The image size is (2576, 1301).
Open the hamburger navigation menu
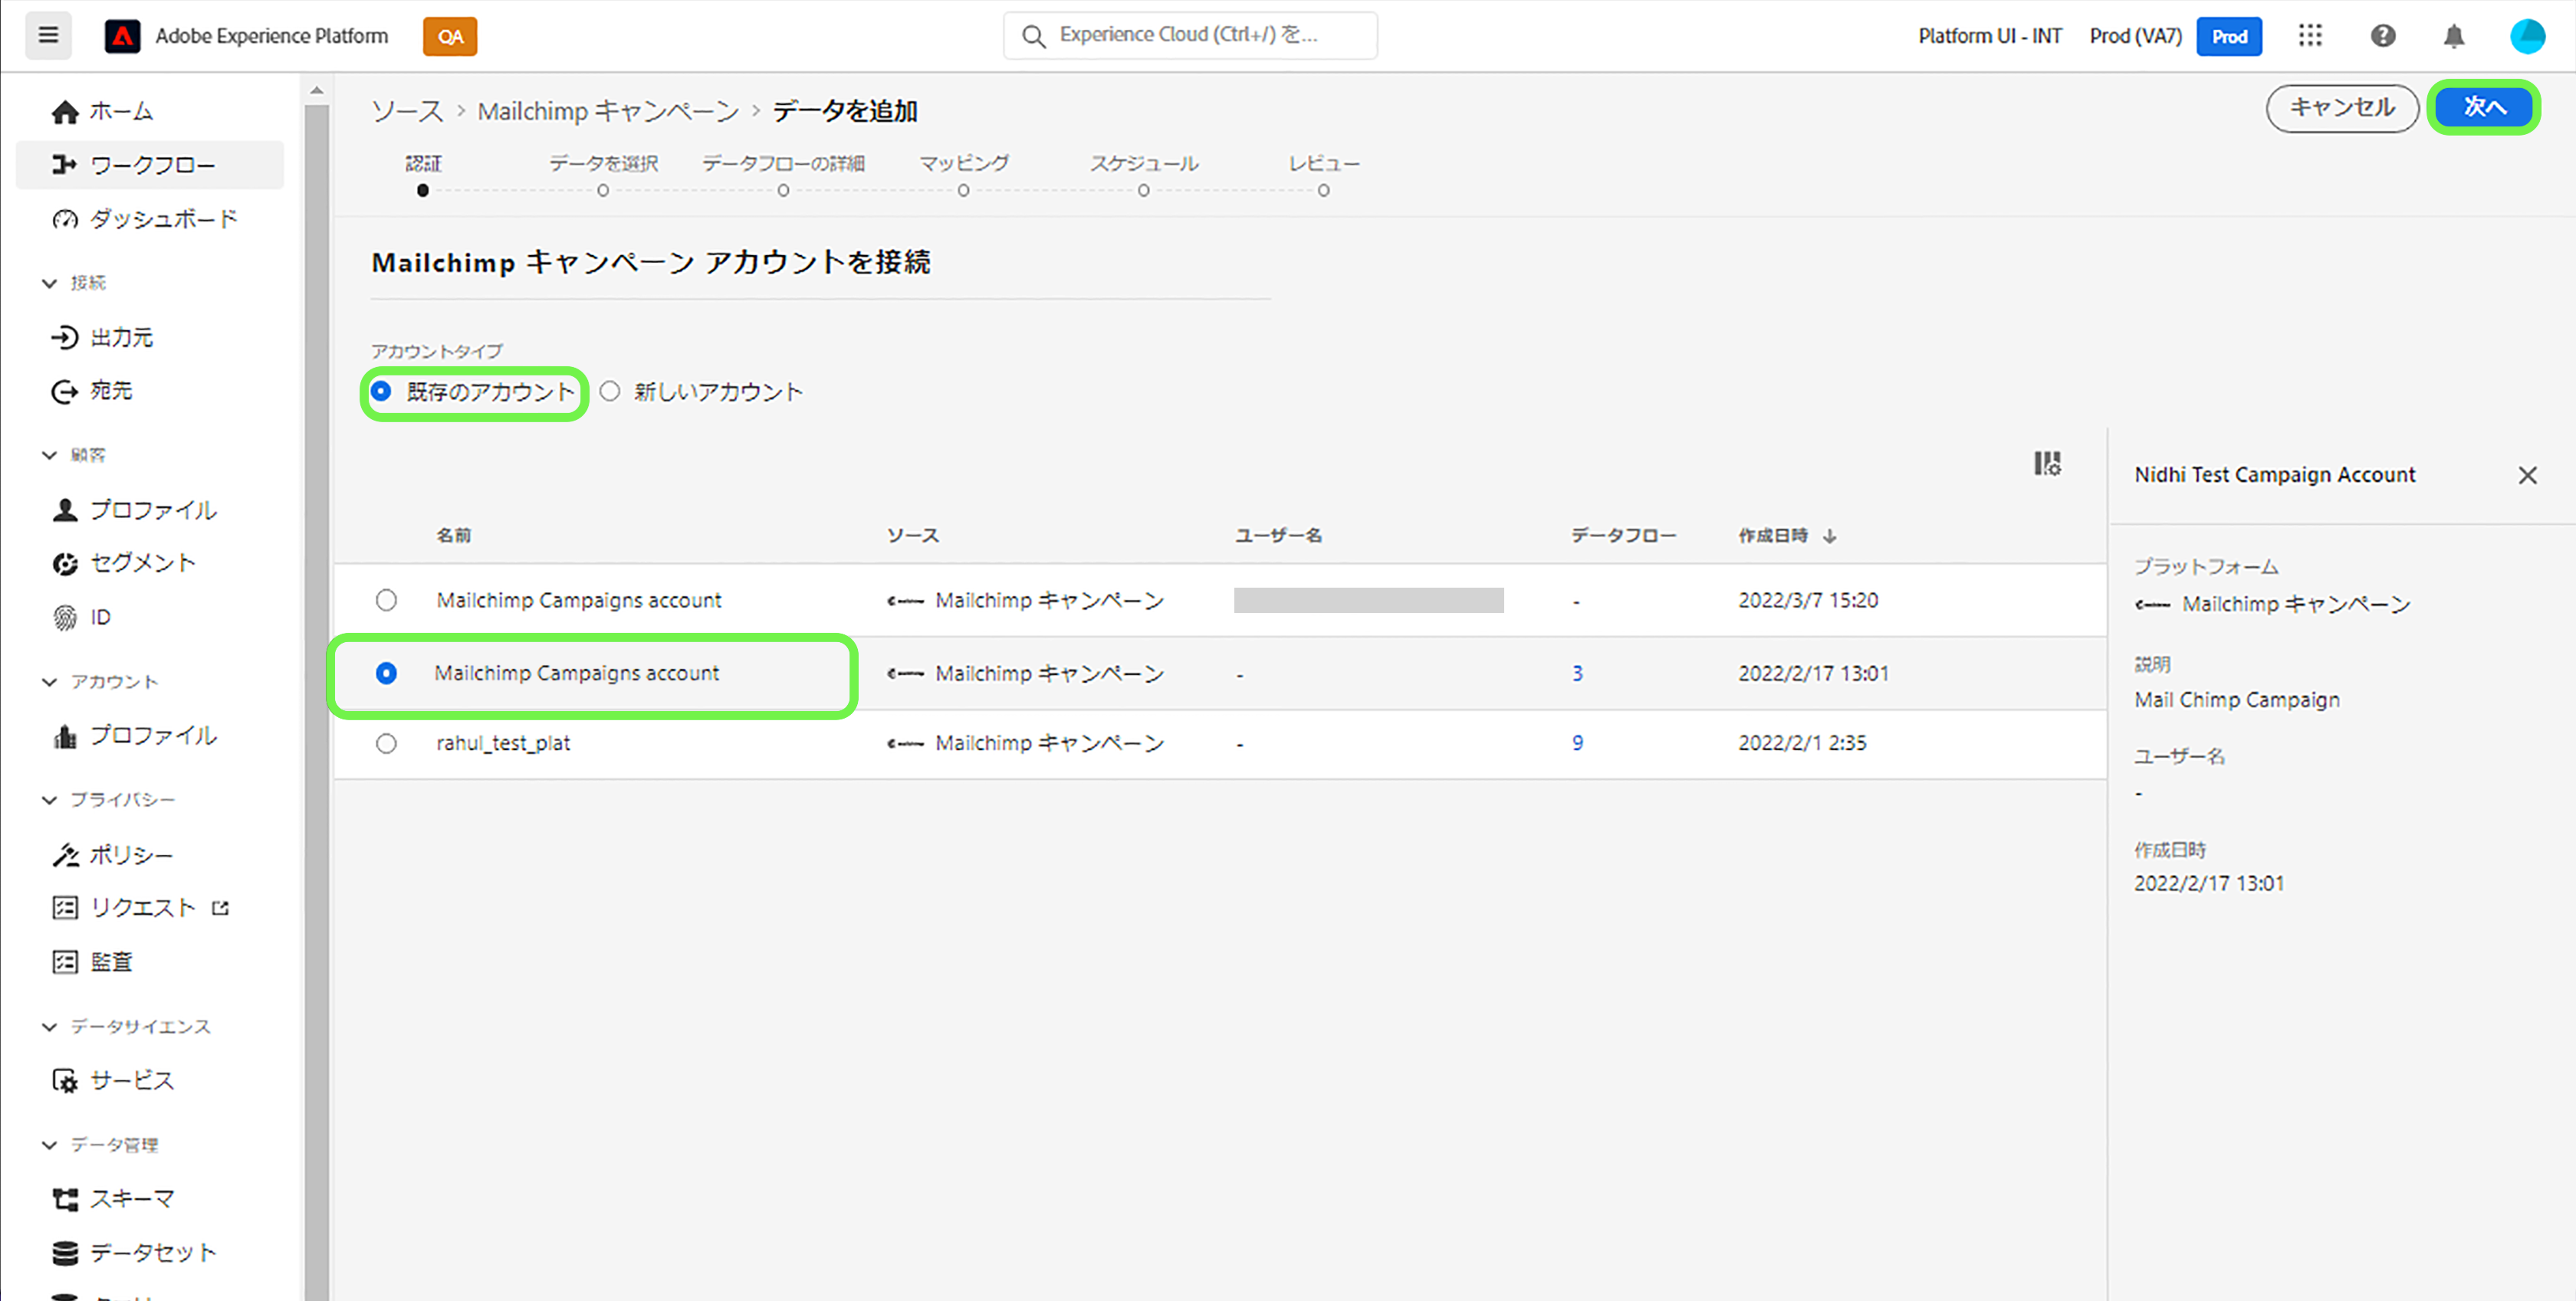click(x=48, y=36)
